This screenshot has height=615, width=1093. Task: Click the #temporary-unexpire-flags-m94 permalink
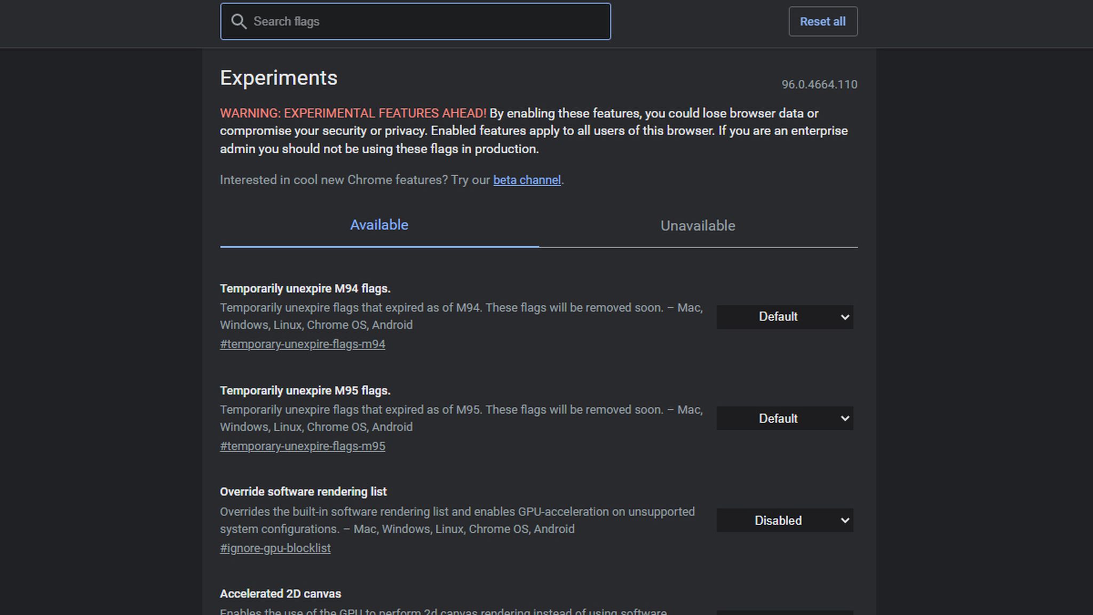[x=303, y=344]
